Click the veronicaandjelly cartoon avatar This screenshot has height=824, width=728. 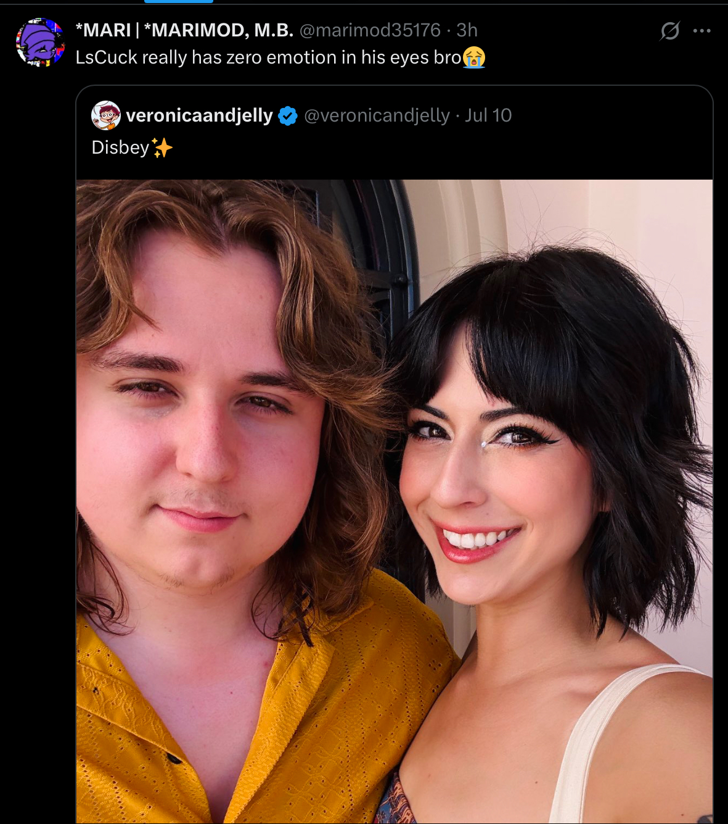point(105,115)
